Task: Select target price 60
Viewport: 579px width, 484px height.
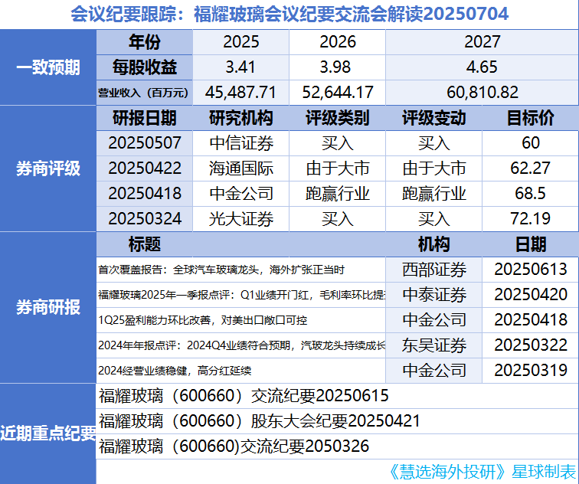Action: pos(531,143)
